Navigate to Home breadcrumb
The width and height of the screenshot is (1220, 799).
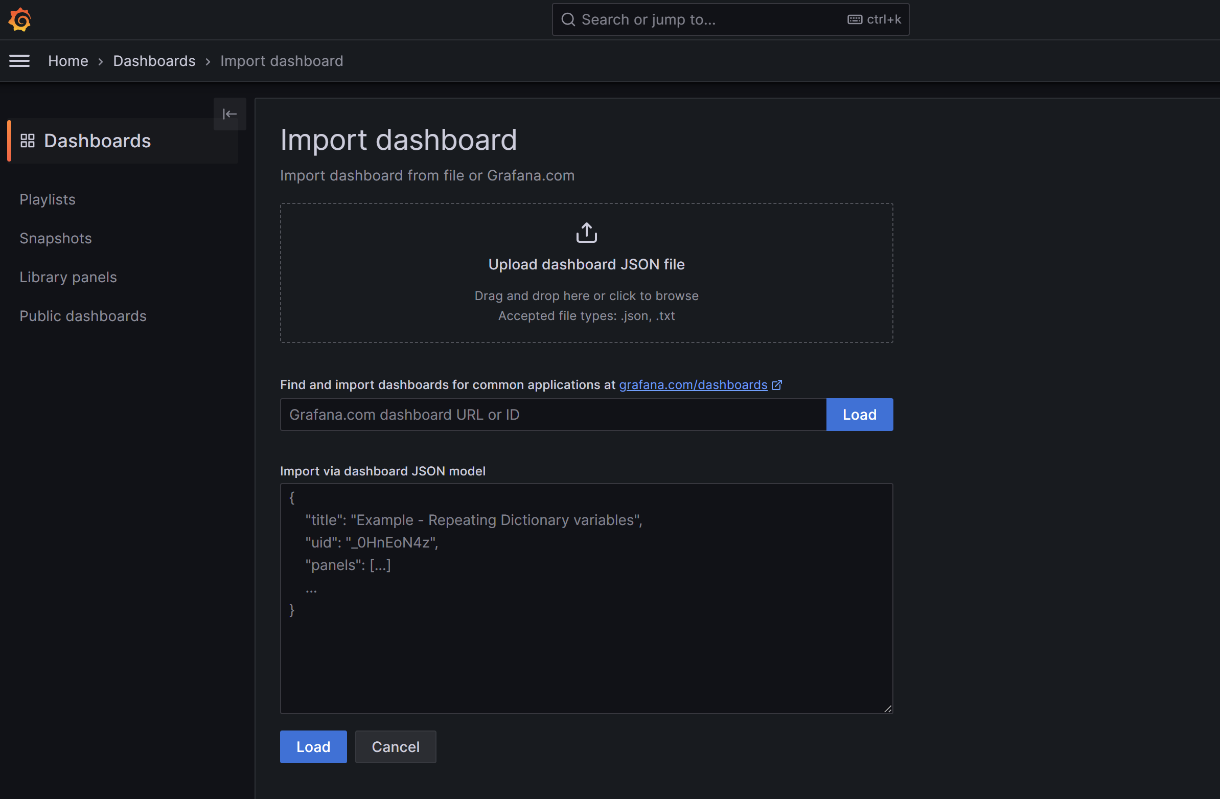pos(68,61)
